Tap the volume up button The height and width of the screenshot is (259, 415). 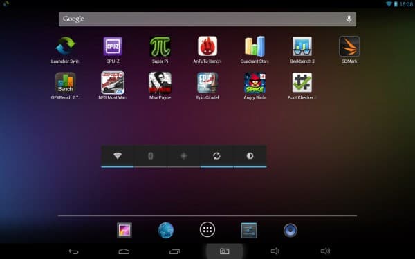(x=325, y=251)
